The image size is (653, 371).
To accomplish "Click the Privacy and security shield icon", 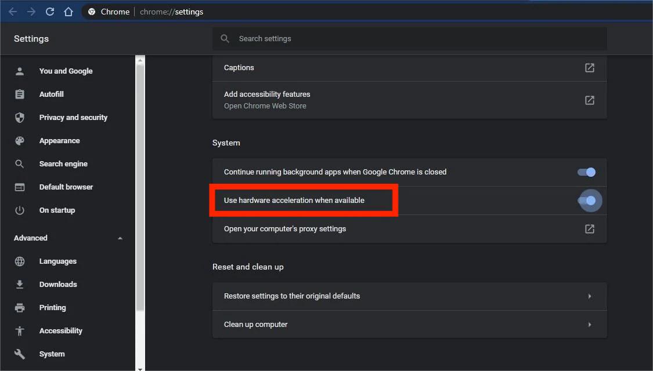I will (20, 117).
